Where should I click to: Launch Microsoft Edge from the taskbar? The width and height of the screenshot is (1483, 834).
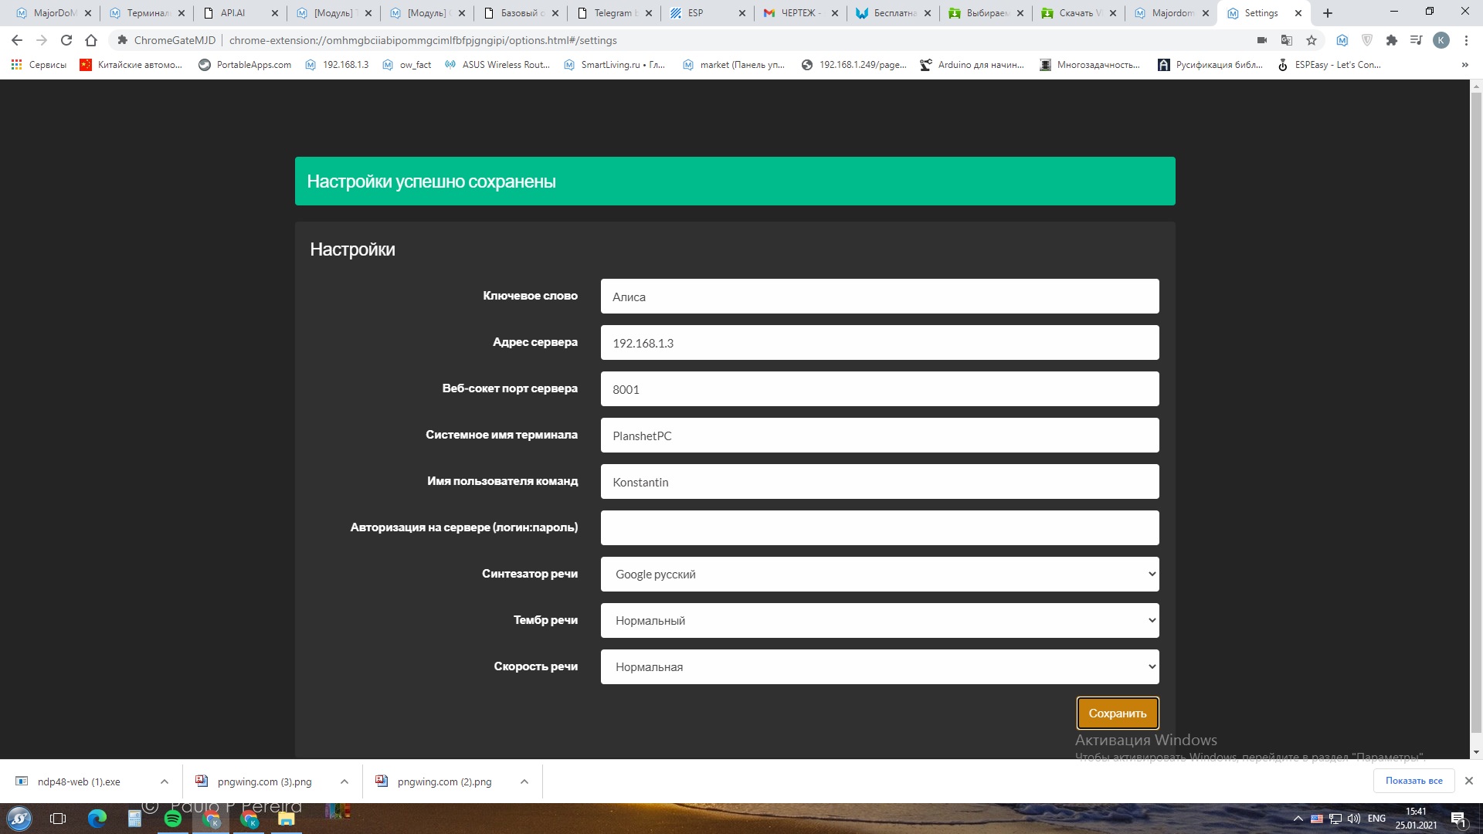pyautogui.click(x=97, y=819)
